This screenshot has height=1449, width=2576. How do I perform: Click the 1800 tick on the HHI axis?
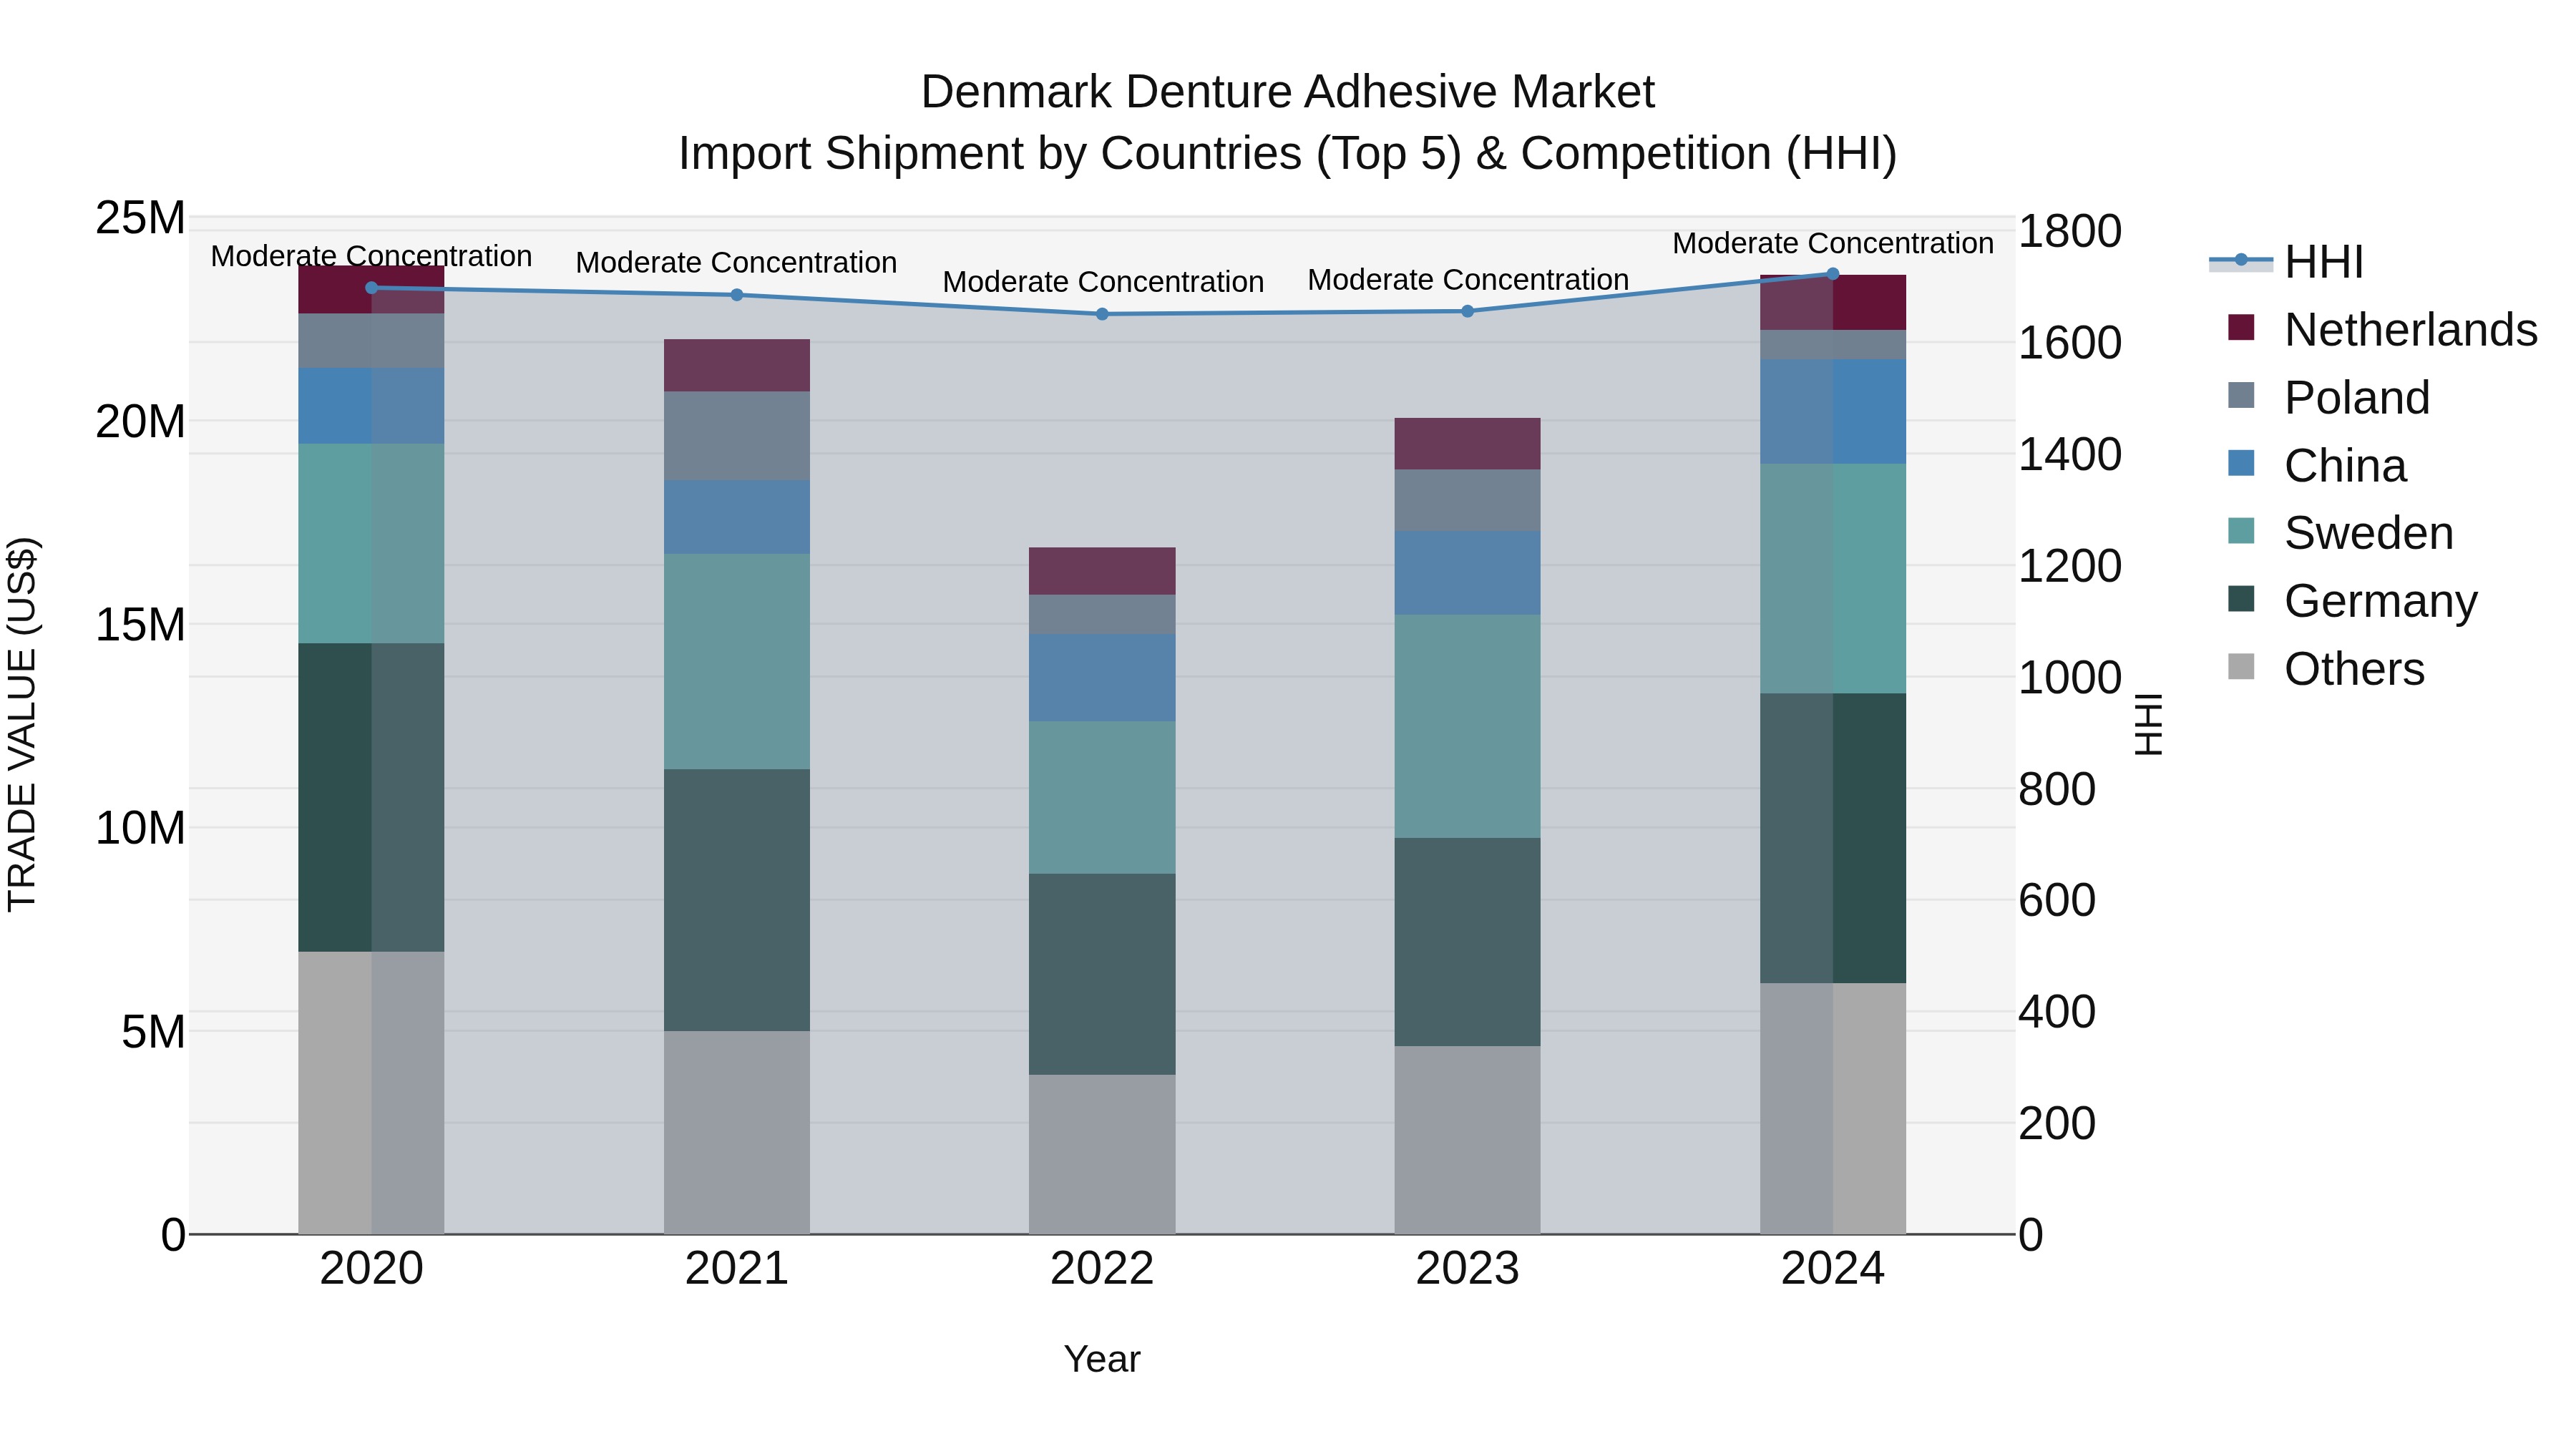tap(2070, 231)
